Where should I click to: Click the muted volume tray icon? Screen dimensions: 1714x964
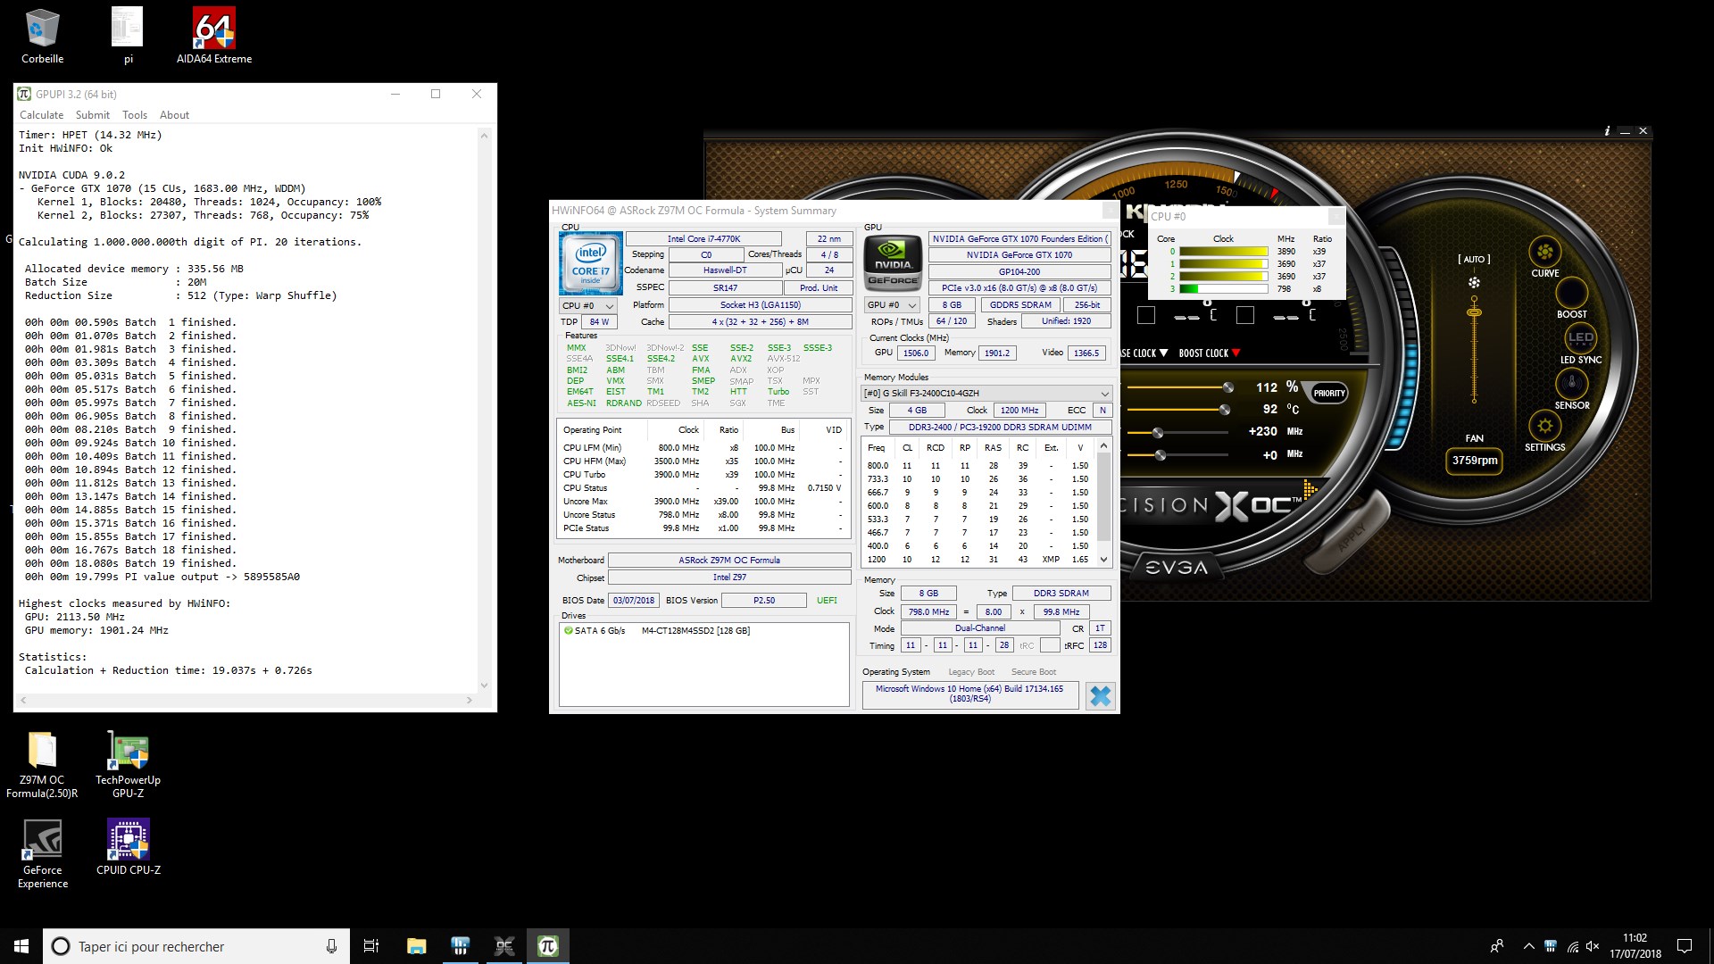[1593, 946]
